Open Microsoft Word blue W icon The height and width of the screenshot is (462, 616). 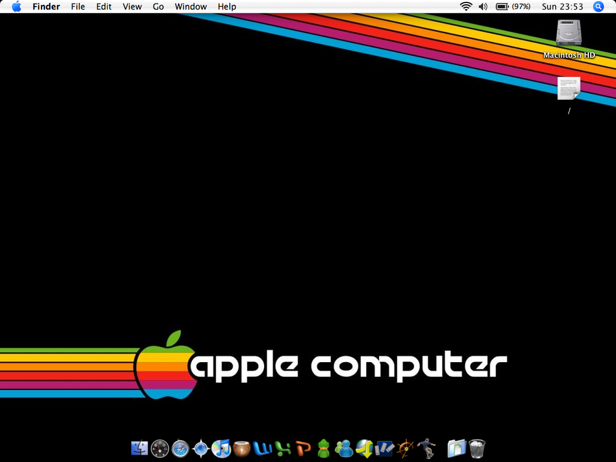pos(262,448)
